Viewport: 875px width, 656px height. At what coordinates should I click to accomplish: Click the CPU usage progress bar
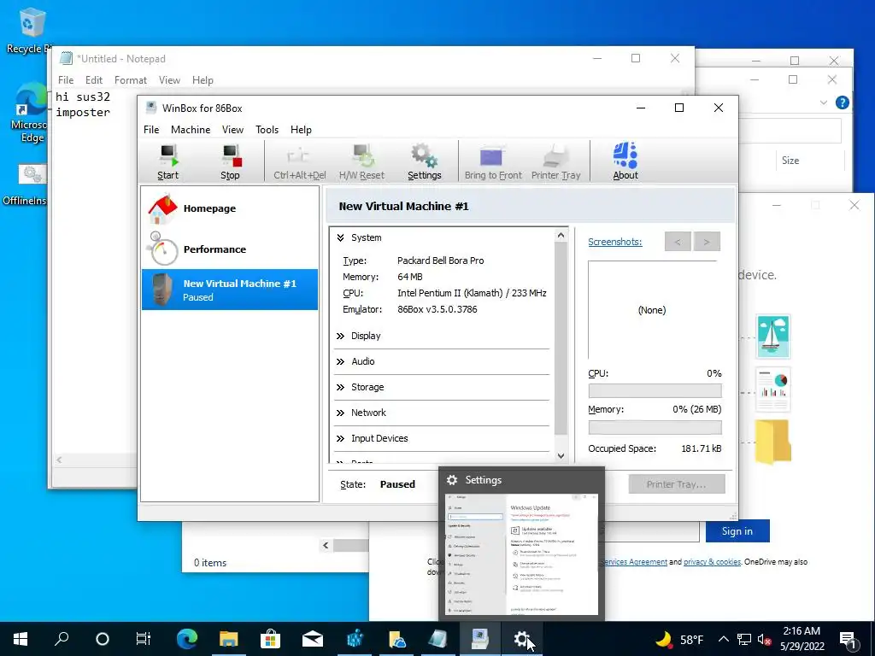pyautogui.click(x=655, y=390)
